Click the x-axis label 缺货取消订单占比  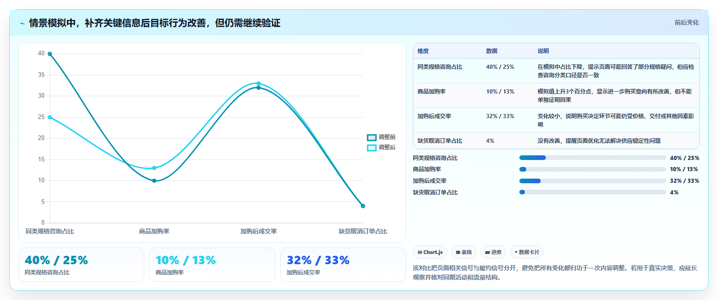tap(363, 231)
